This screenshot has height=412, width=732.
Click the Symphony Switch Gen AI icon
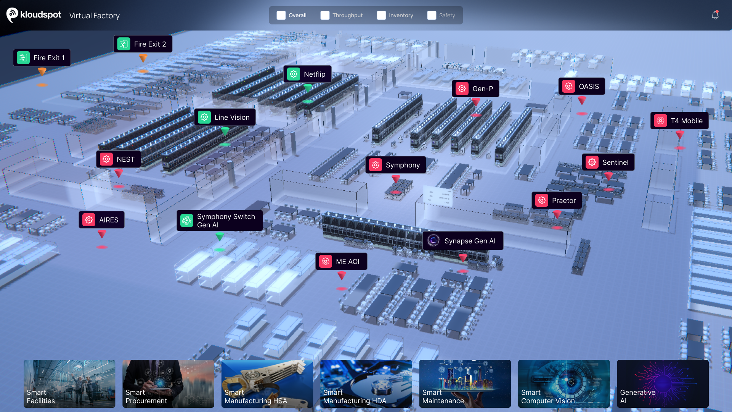(187, 220)
